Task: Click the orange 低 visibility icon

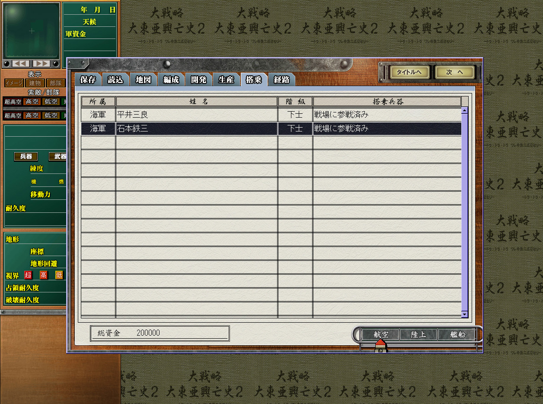Action: (x=59, y=275)
